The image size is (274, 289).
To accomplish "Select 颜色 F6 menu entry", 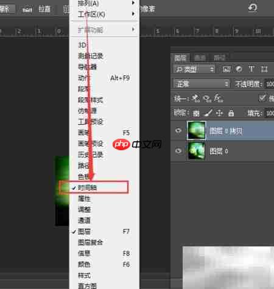I will pos(104,264).
